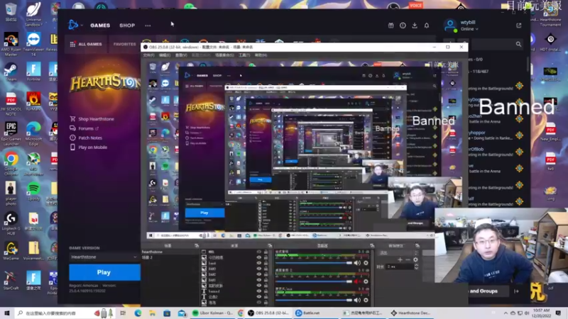Unmute the second audio mixer channel

pos(357,281)
